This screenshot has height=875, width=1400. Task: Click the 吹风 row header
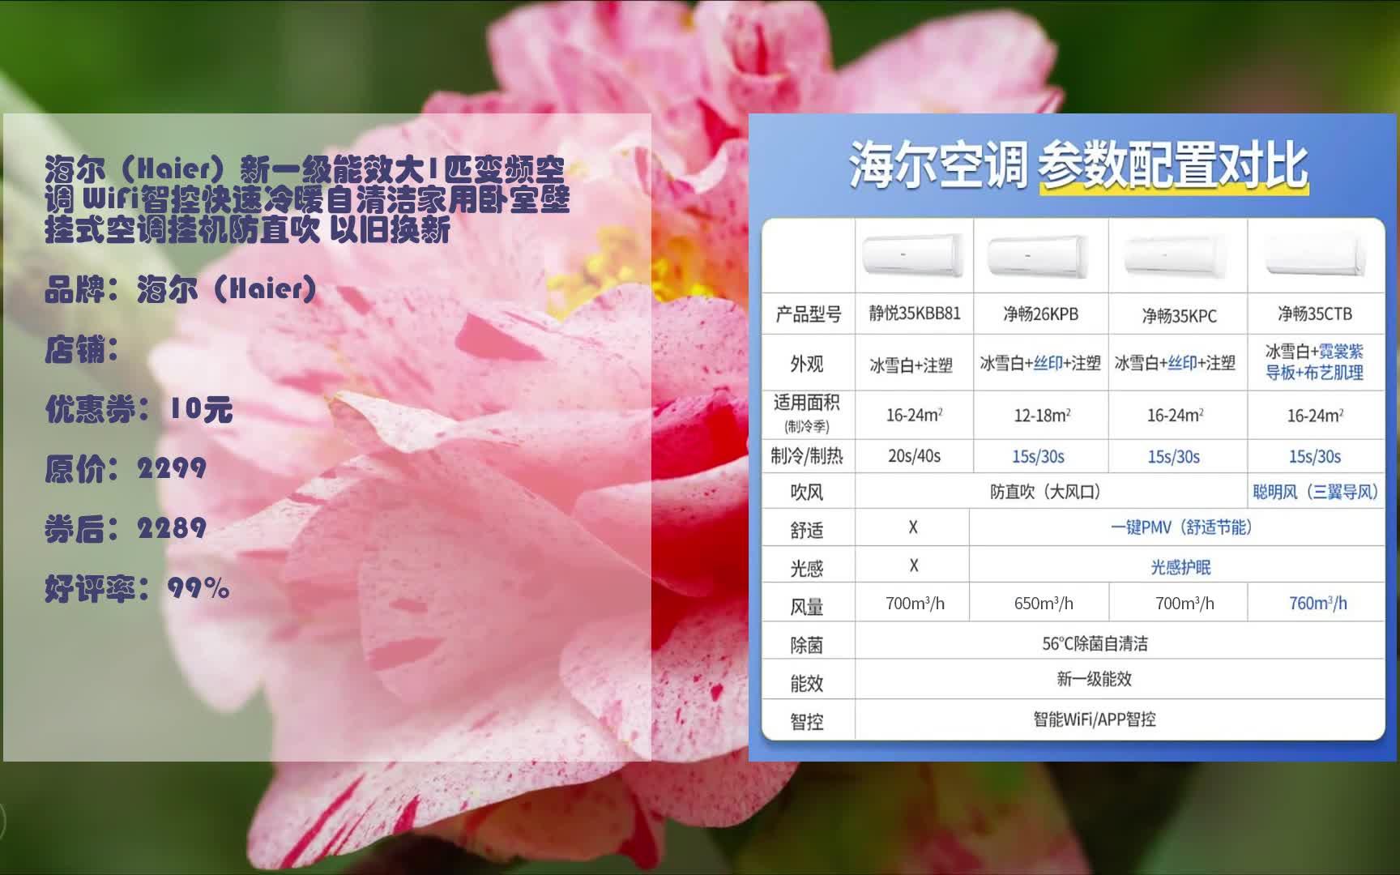point(807,493)
